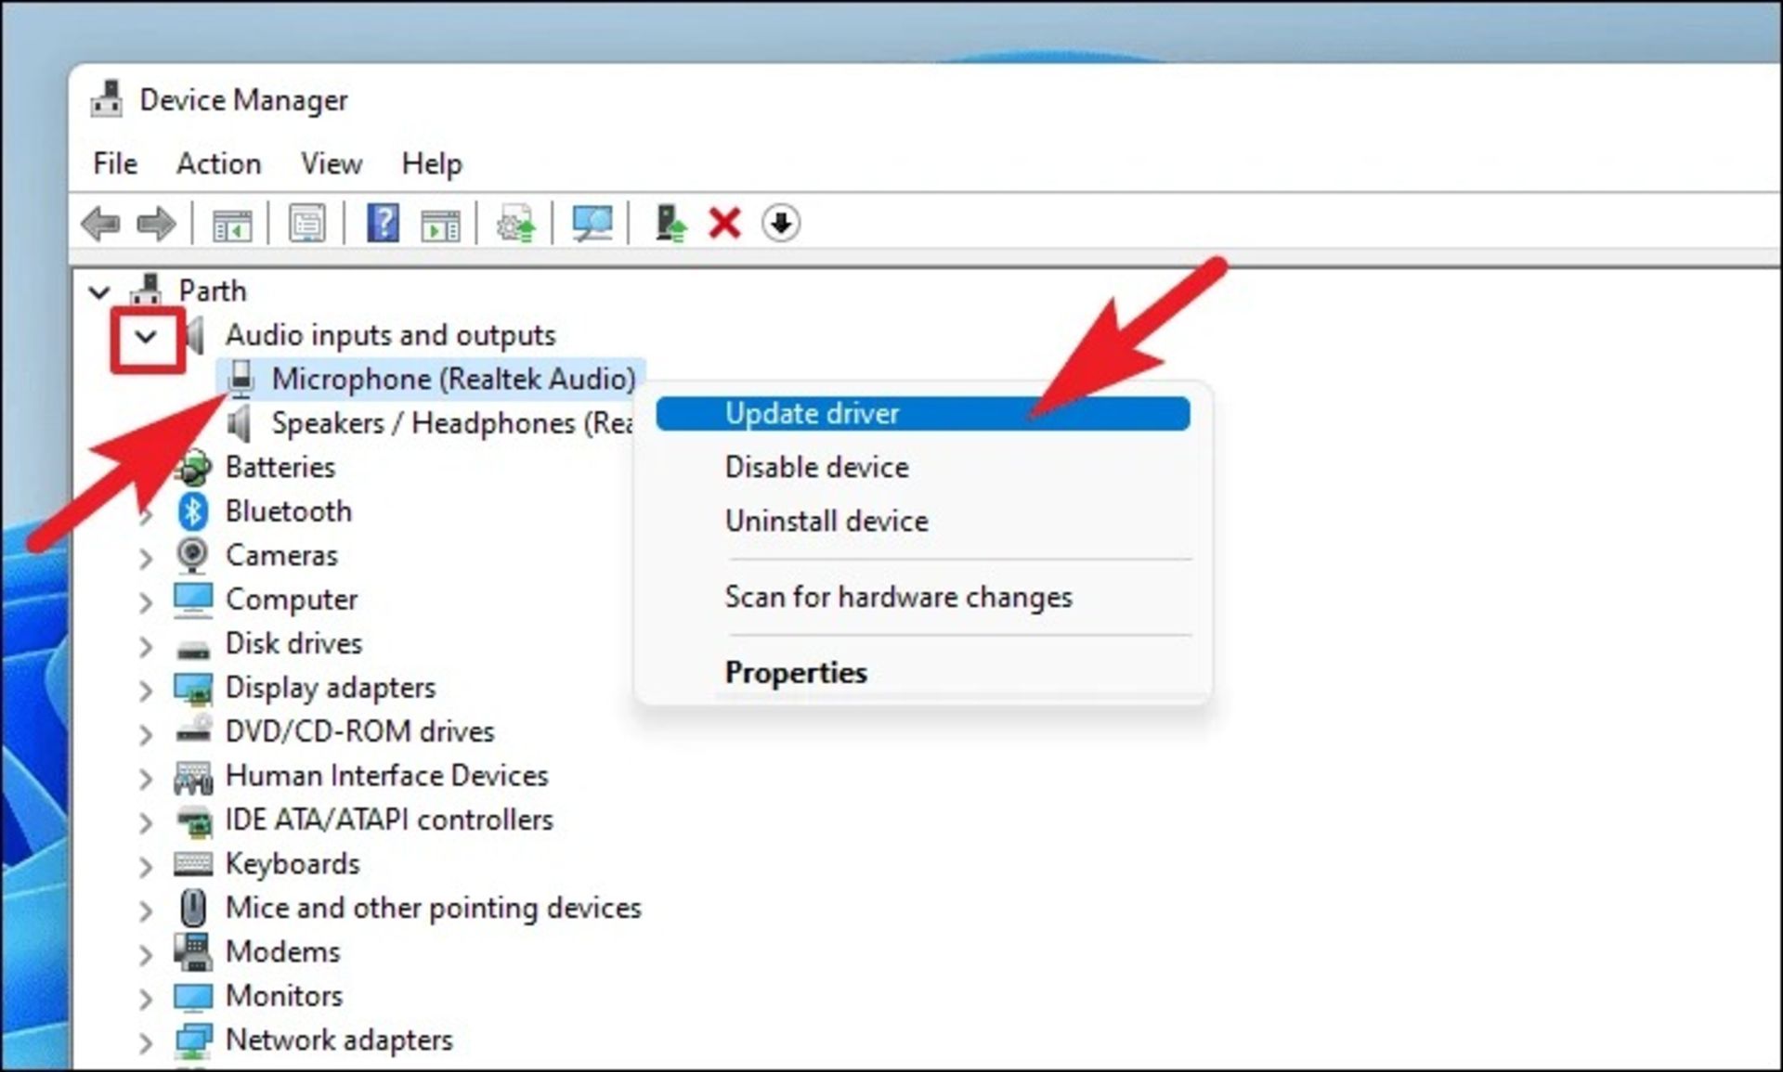Select Disable device in context menu
The height and width of the screenshot is (1072, 1783).
coord(816,467)
